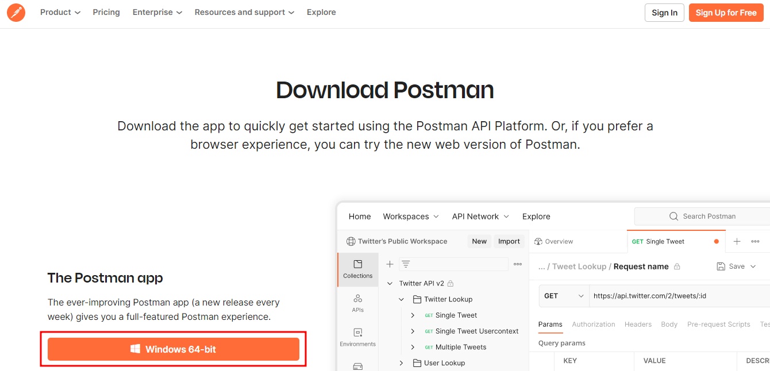
Task: Create new collection with plus icon
Action: coord(390,264)
